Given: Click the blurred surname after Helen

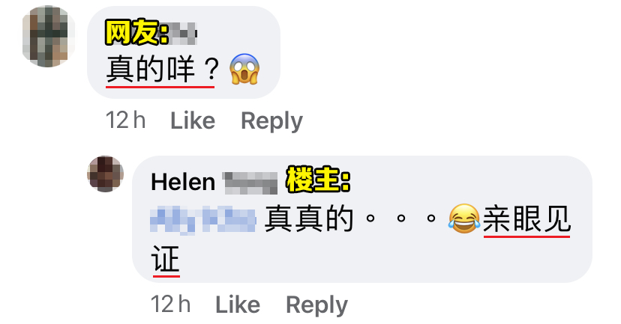Looking at the screenshot, I should click(x=250, y=183).
